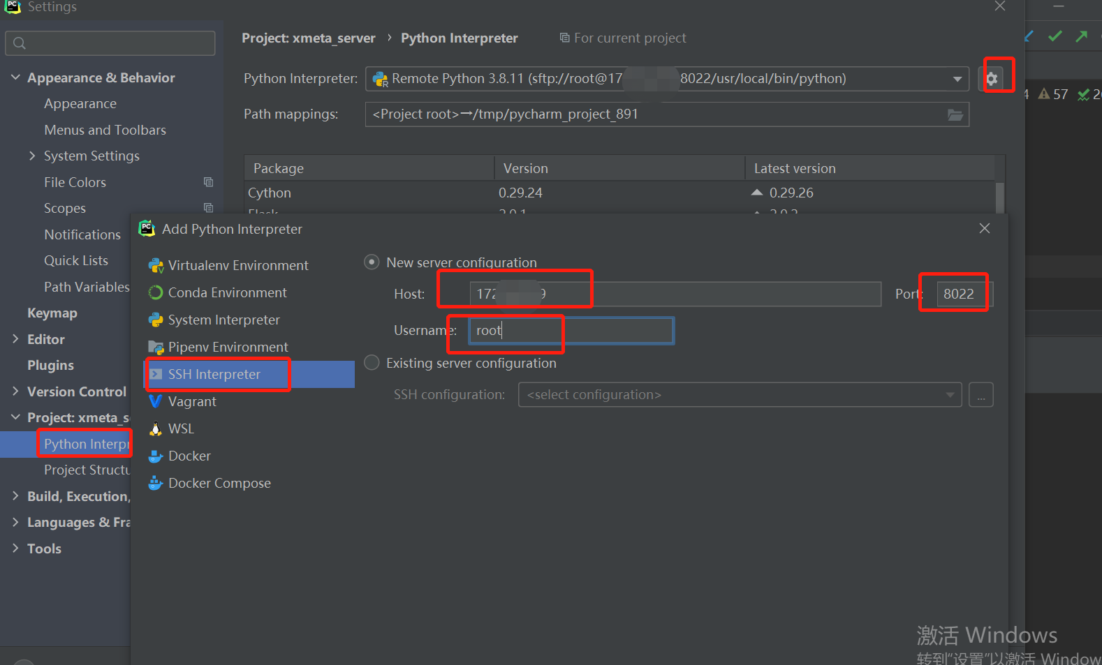This screenshot has width=1102, height=665.
Task: Select Docker Compose interpreter option
Action: (219, 483)
